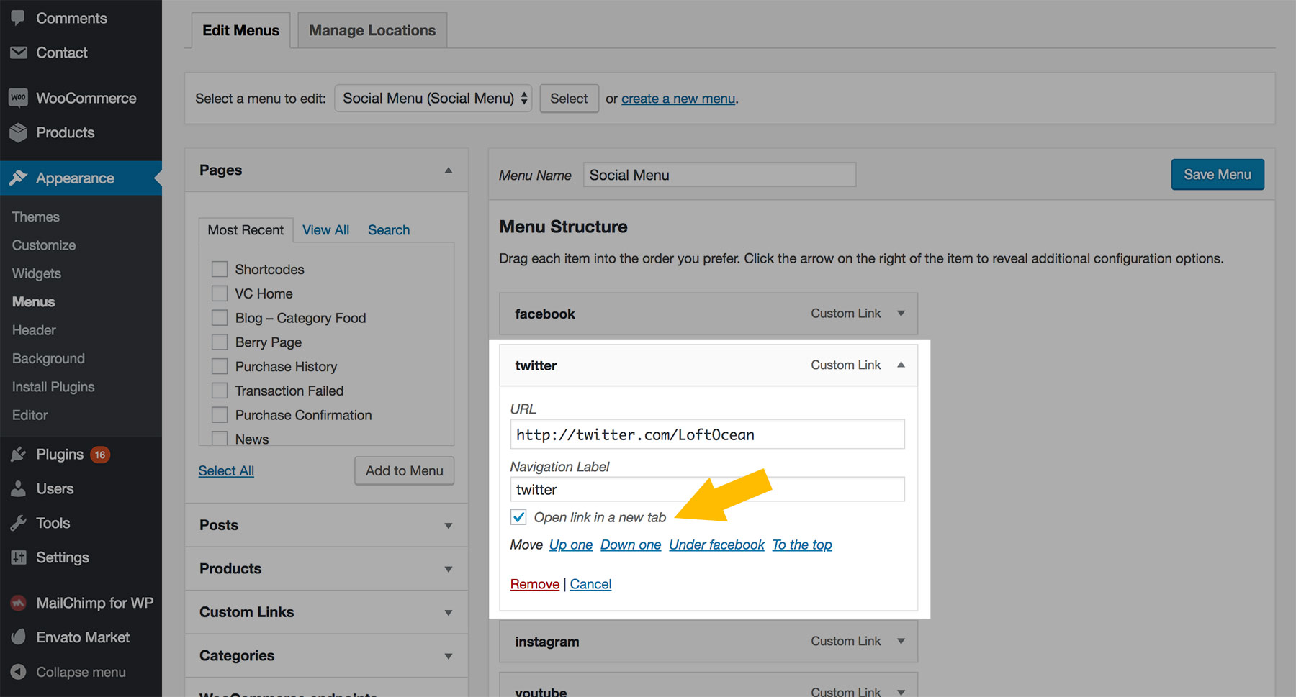Select the Products box icon
The image size is (1296, 697).
pyautogui.click(x=18, y=132)
